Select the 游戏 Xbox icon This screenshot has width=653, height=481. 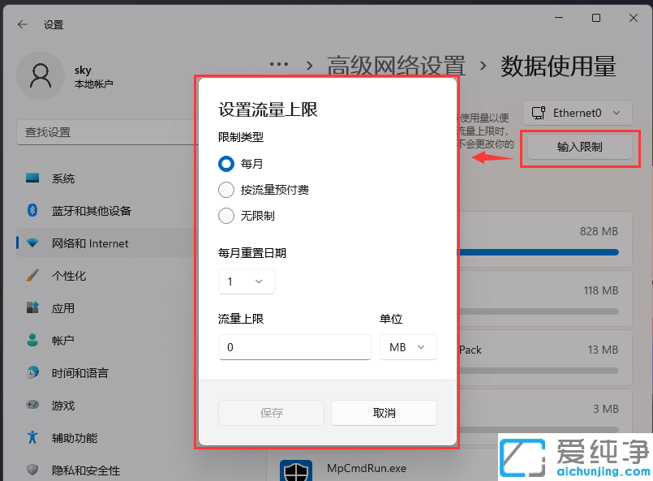pyautogui.click(x=33, y=405)
